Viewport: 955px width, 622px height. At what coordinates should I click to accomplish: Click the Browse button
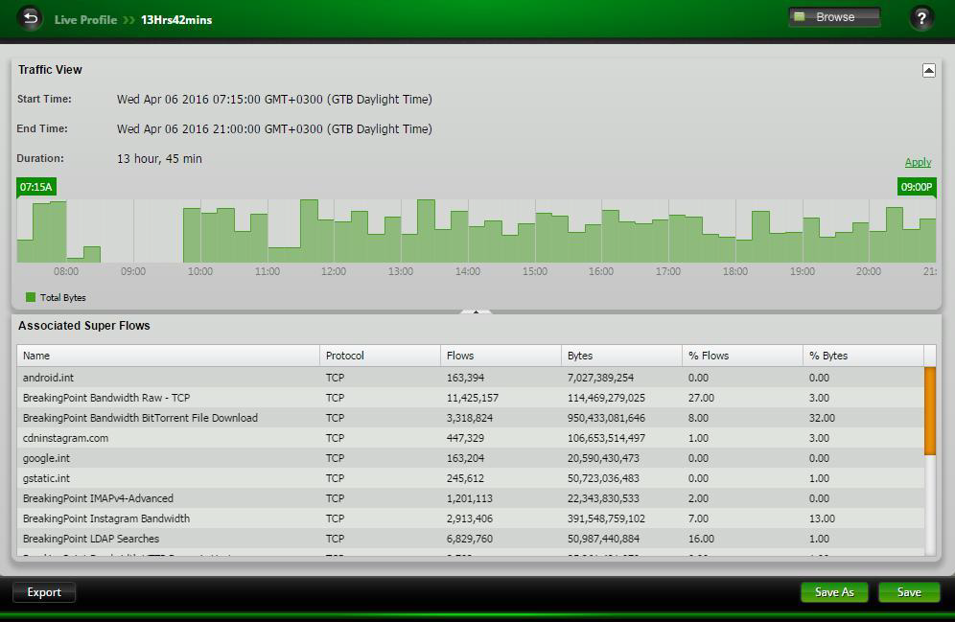coord(834,17)
